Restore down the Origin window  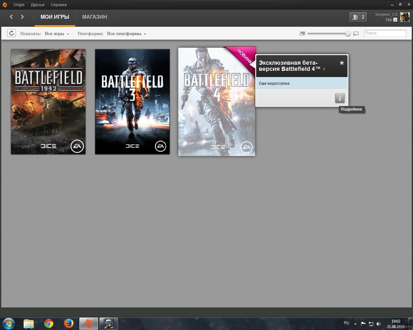[400, 5]
